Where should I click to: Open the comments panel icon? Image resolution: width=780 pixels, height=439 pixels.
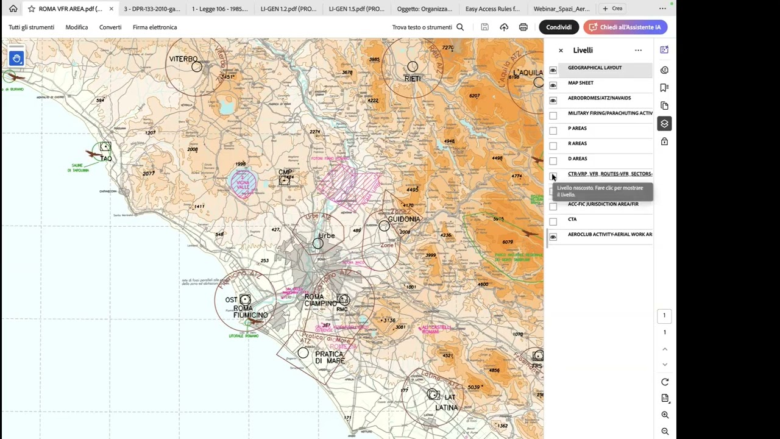point(664,70)
